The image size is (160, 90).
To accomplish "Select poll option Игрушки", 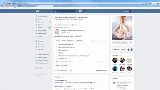I will click(57, 53).
